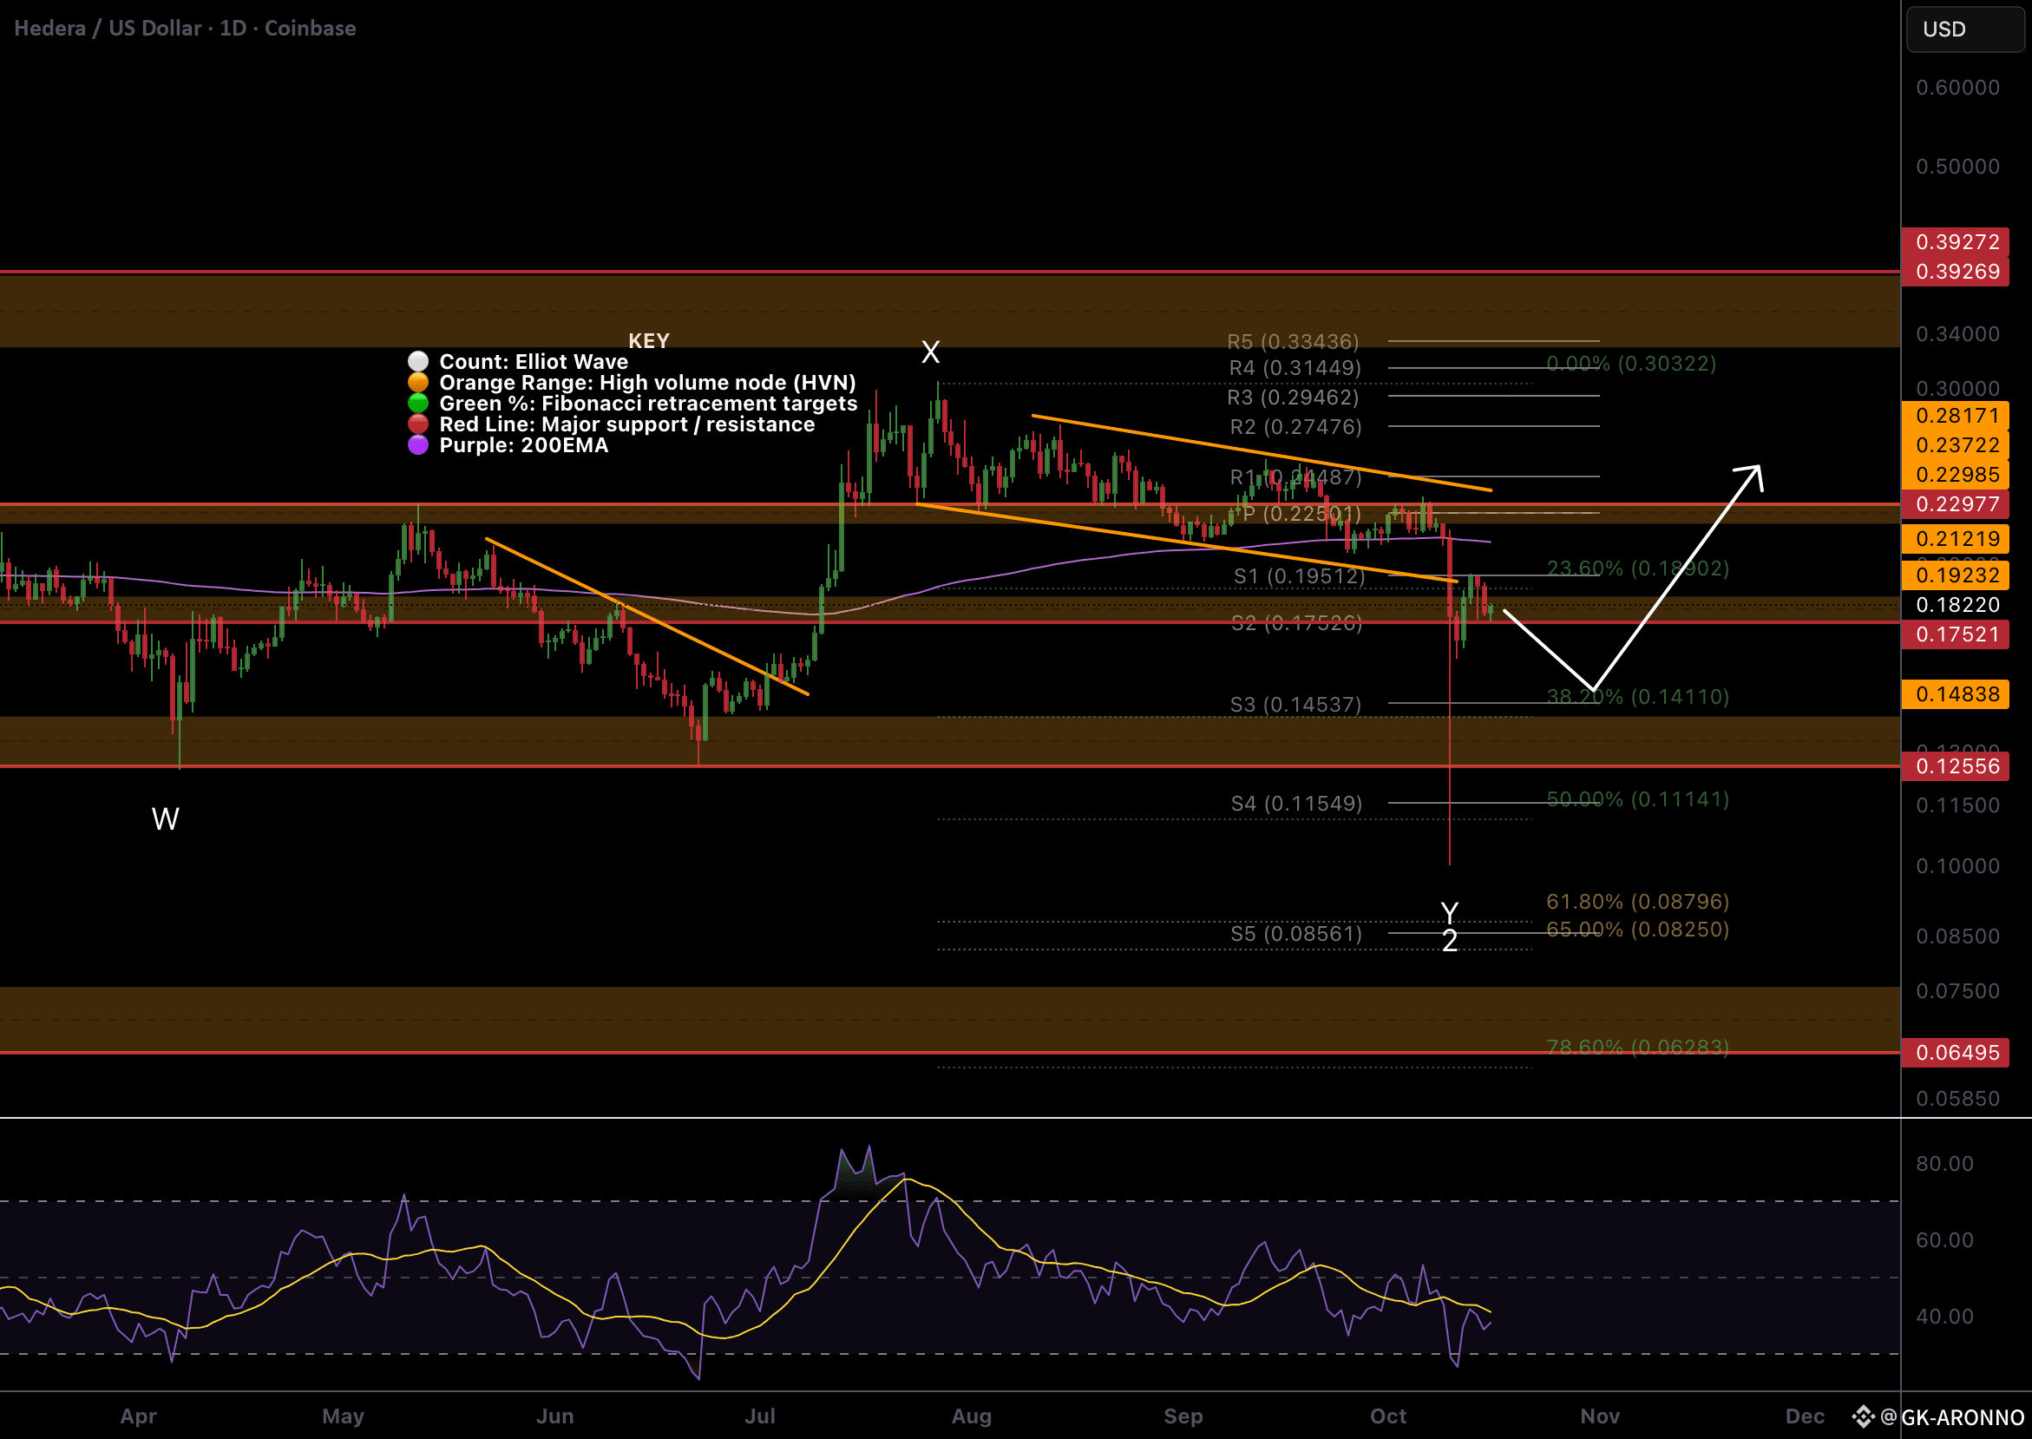The image size is (2032, 1439).
Task: Click the purple 200EMA legend dot
Action: 418,445
